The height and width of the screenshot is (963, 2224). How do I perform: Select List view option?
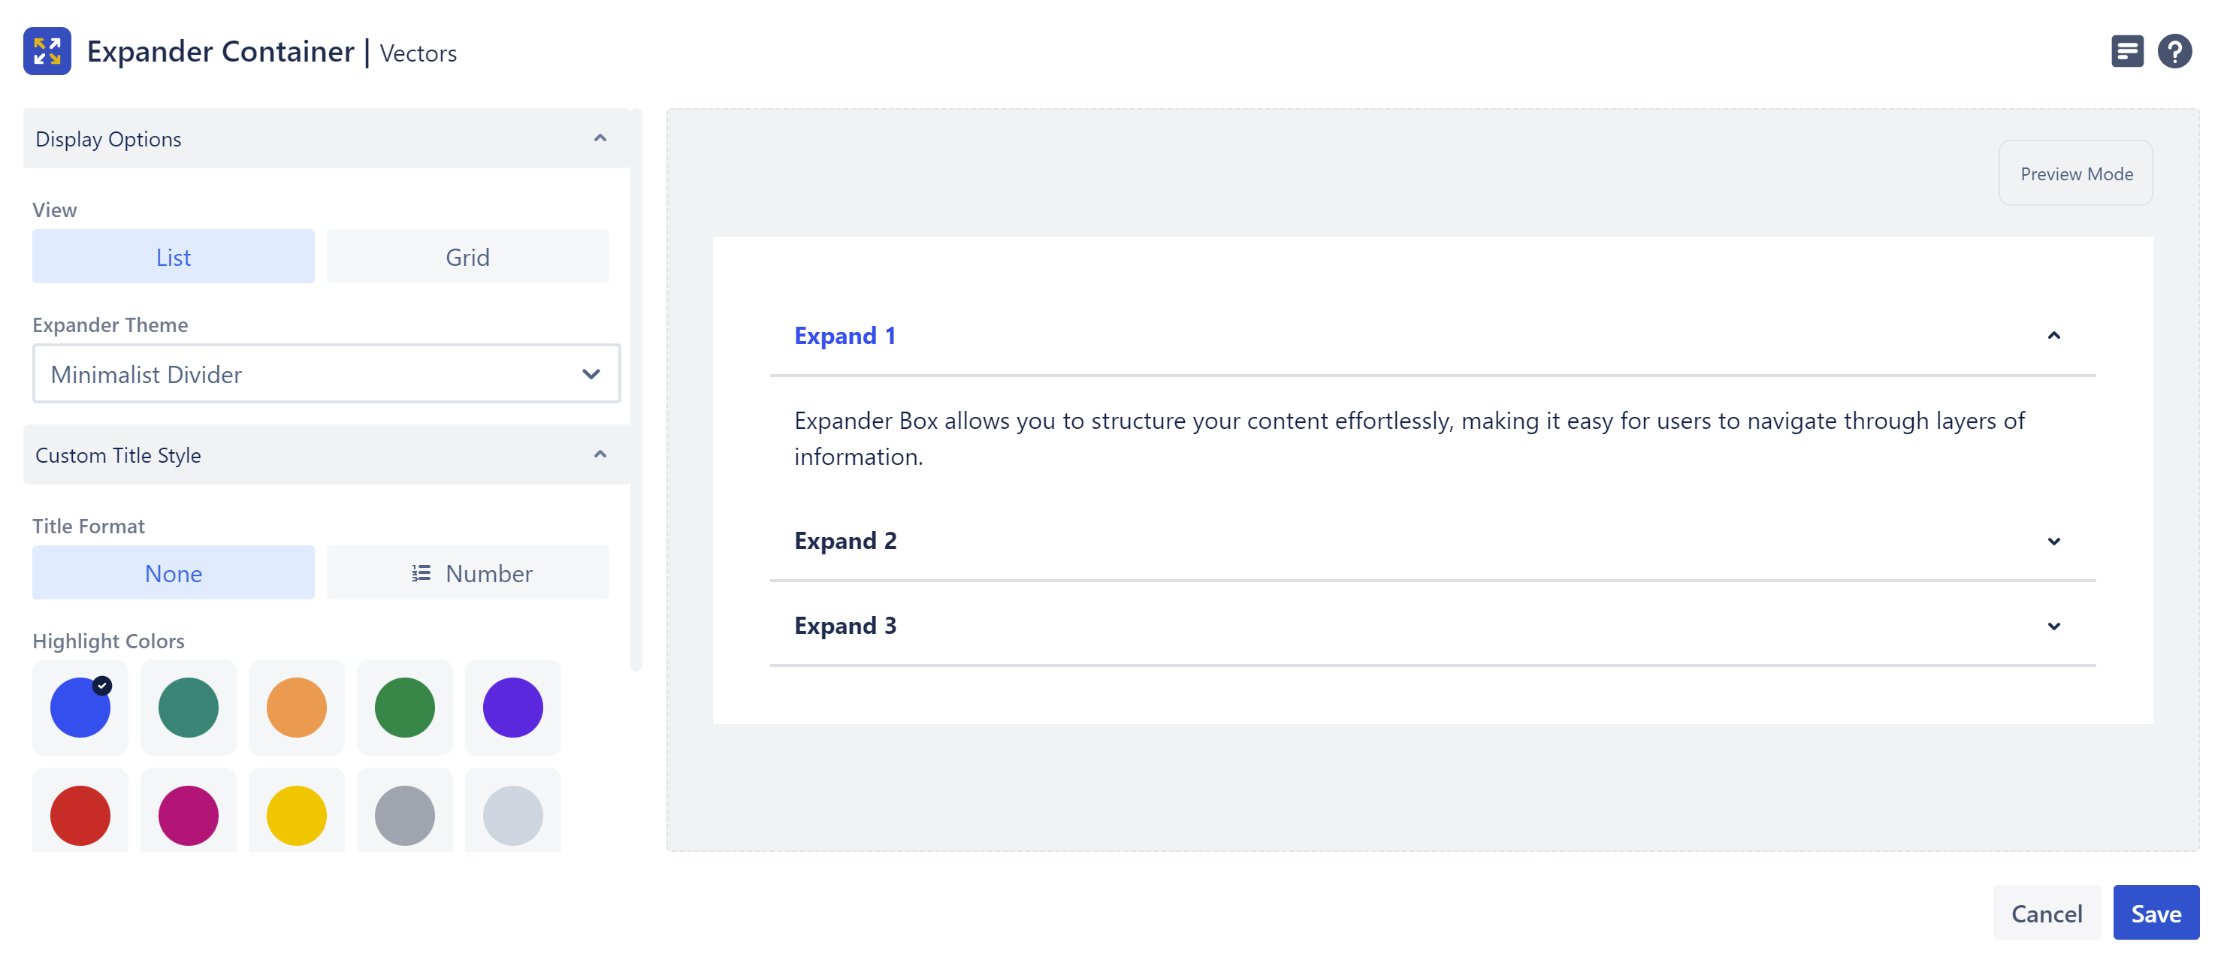(173, 256)
